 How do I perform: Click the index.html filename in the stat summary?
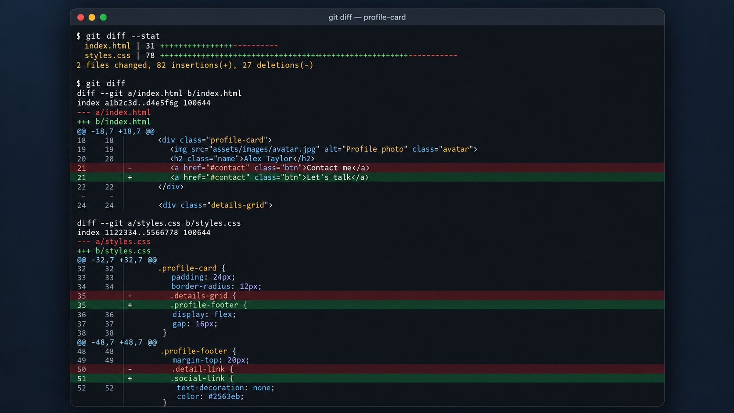point(108,46)
